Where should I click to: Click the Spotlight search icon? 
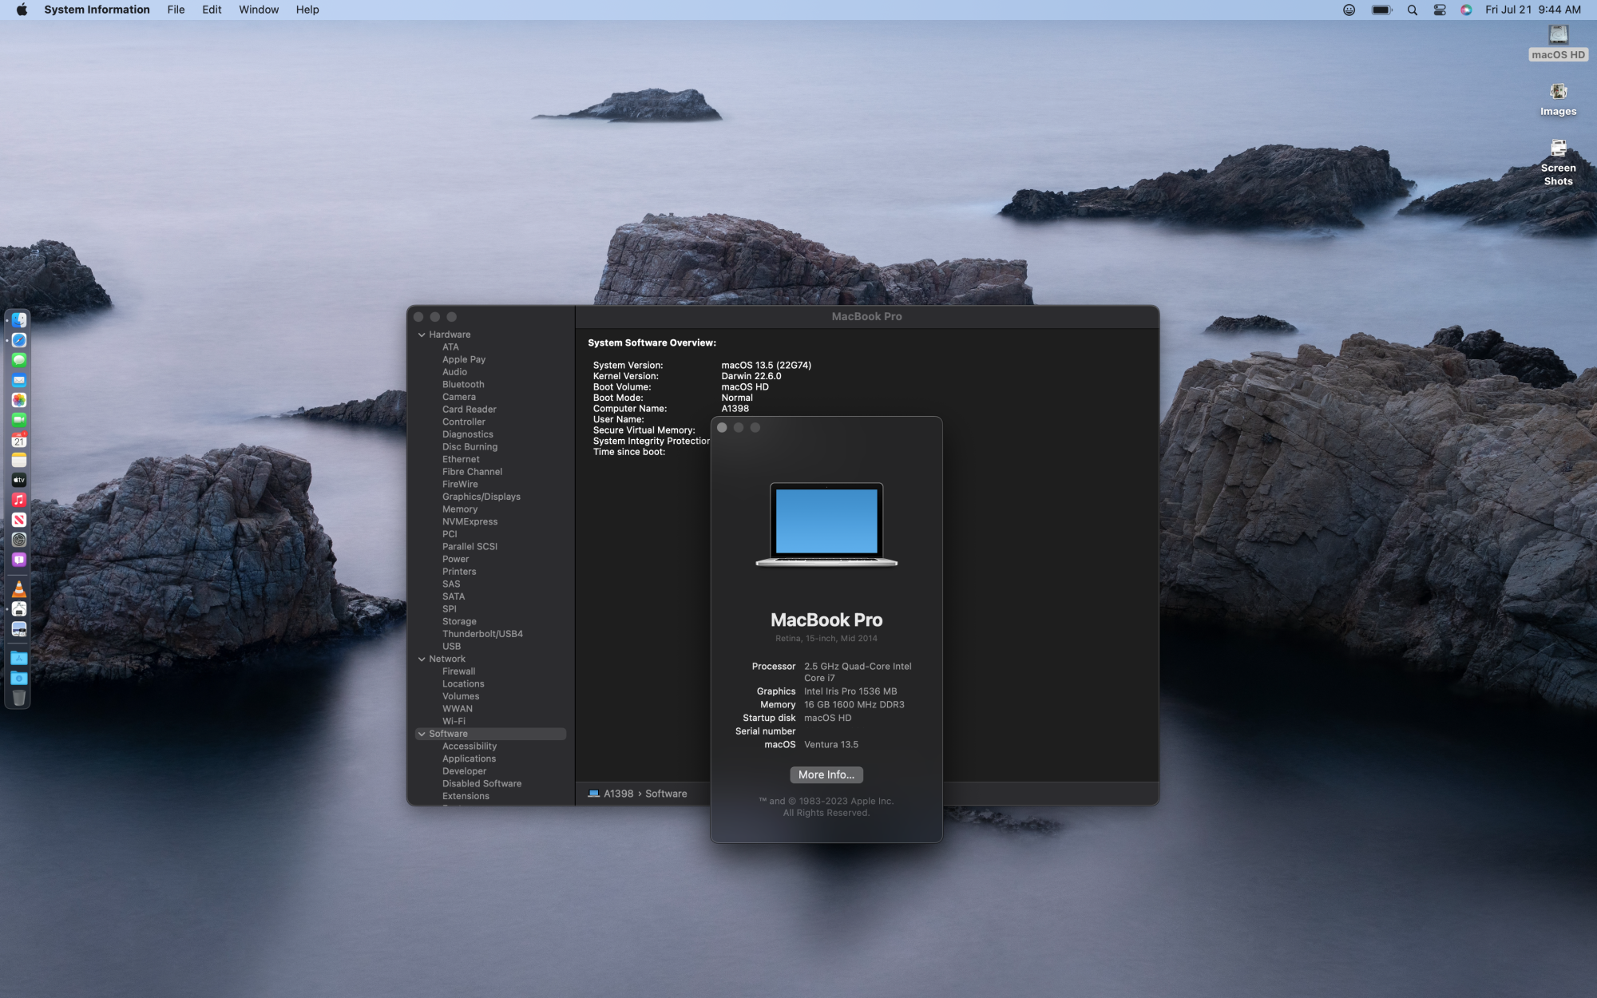point(1413,10)
